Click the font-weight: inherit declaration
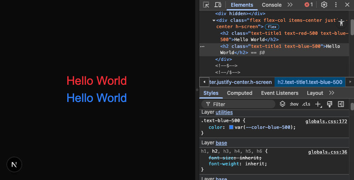This screenshot has height=180, width=354. [x=238, y=164]
